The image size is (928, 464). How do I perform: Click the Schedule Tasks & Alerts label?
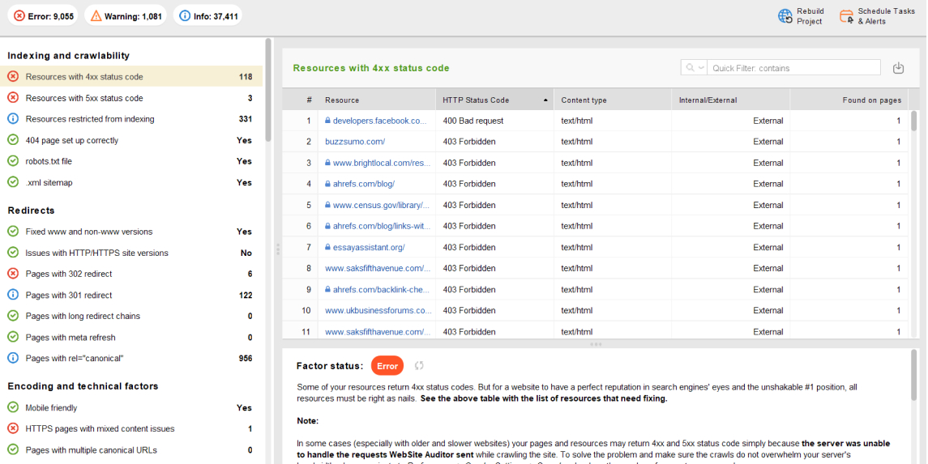point(887,16)
